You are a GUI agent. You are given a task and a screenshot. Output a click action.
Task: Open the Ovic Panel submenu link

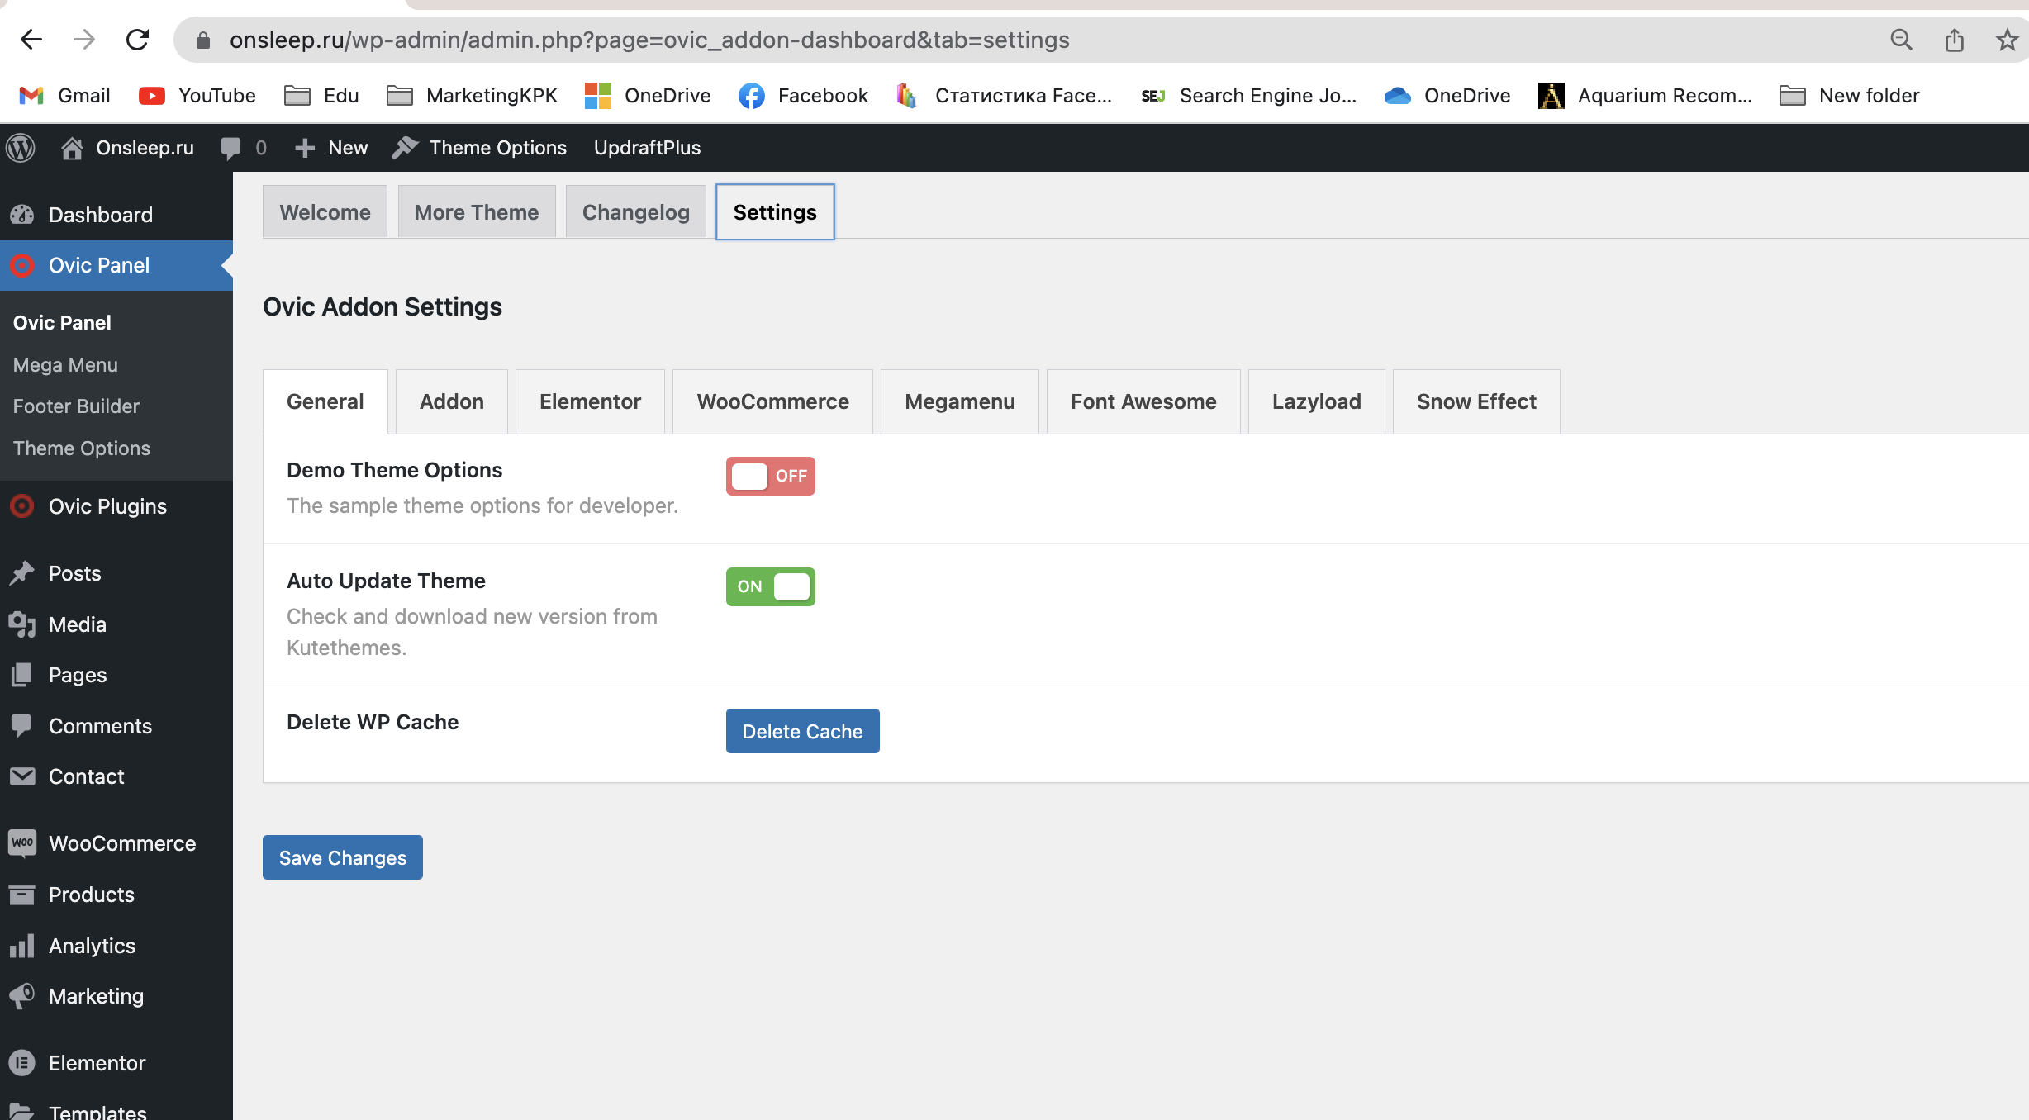(62, 323)
